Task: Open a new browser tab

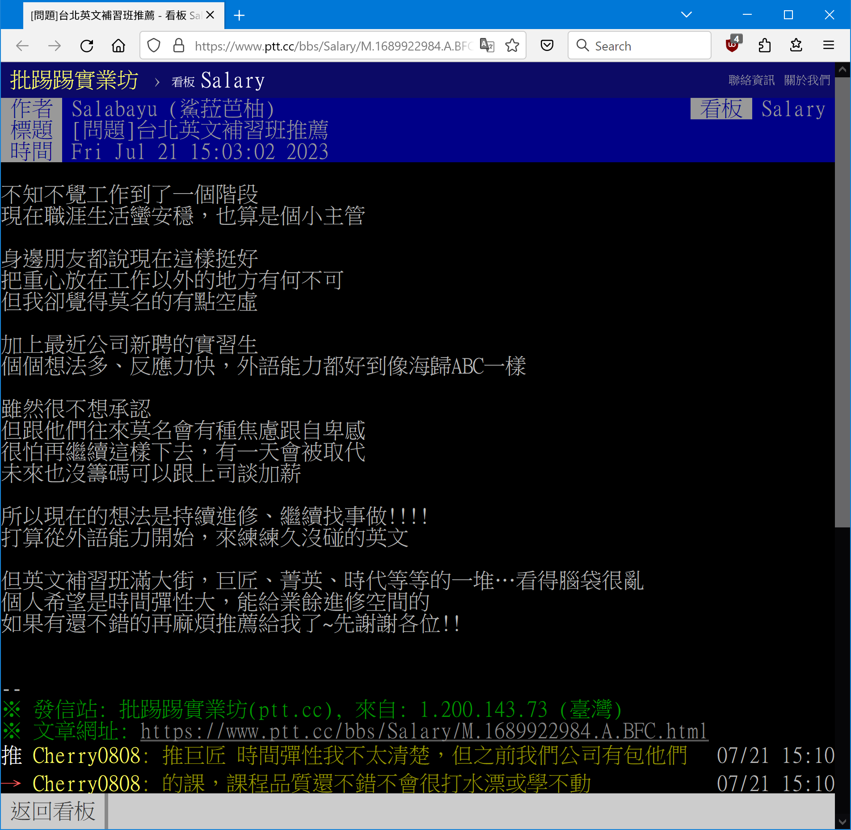Action: click(240, 16)
